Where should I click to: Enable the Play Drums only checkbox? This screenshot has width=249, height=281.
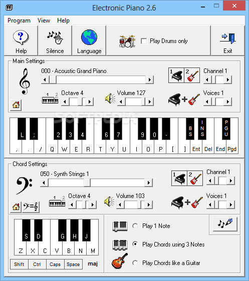coord(144,41)
